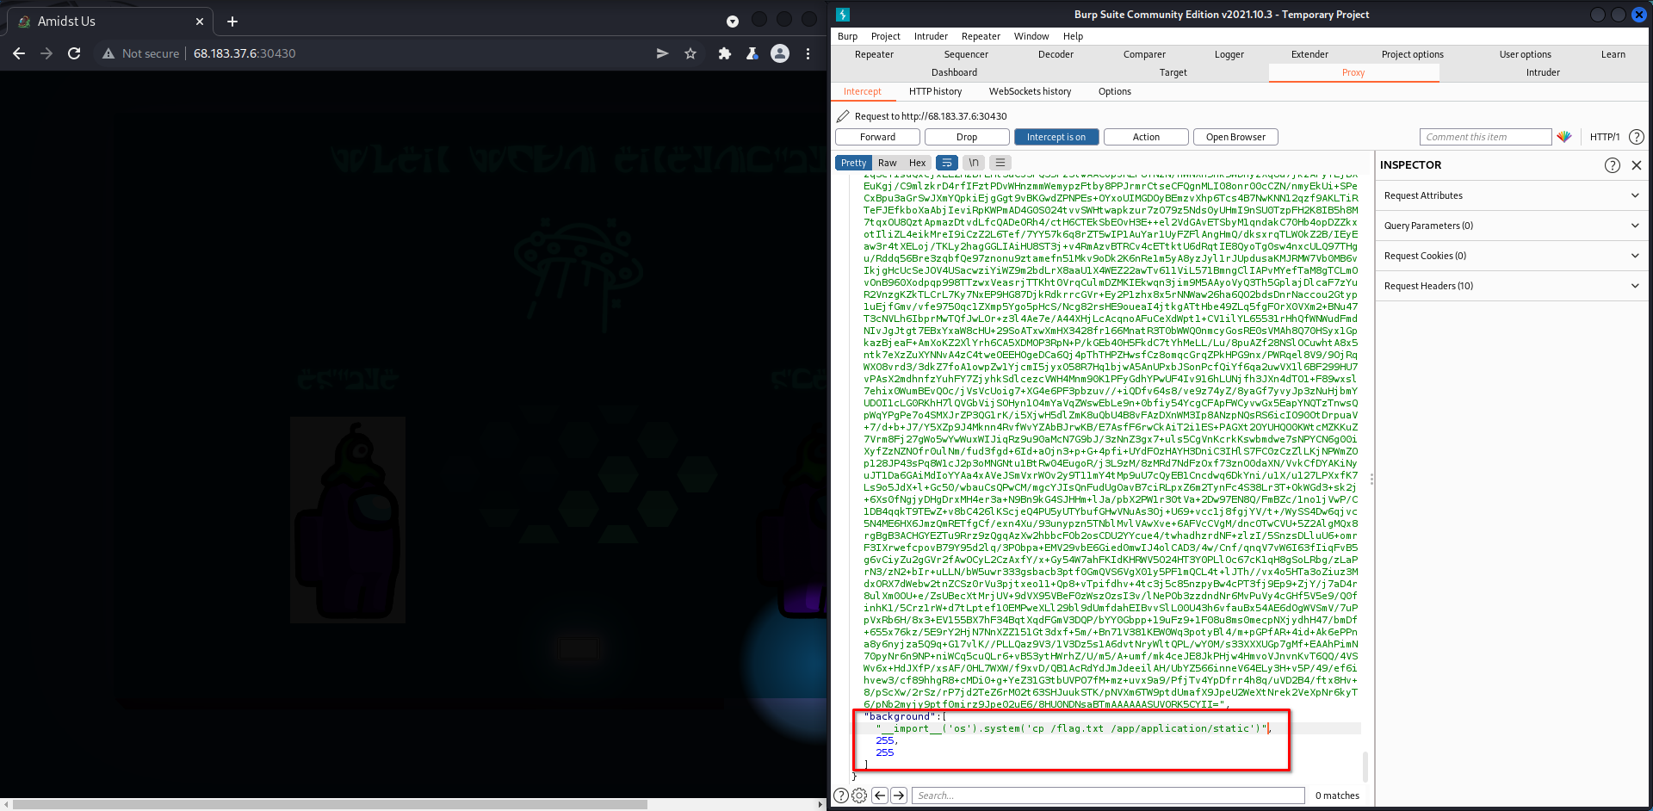The width and height of the screenshot is (1653, 811).
Task: Toggle the Intercept is on button
Action: (x=1056, y=137)
